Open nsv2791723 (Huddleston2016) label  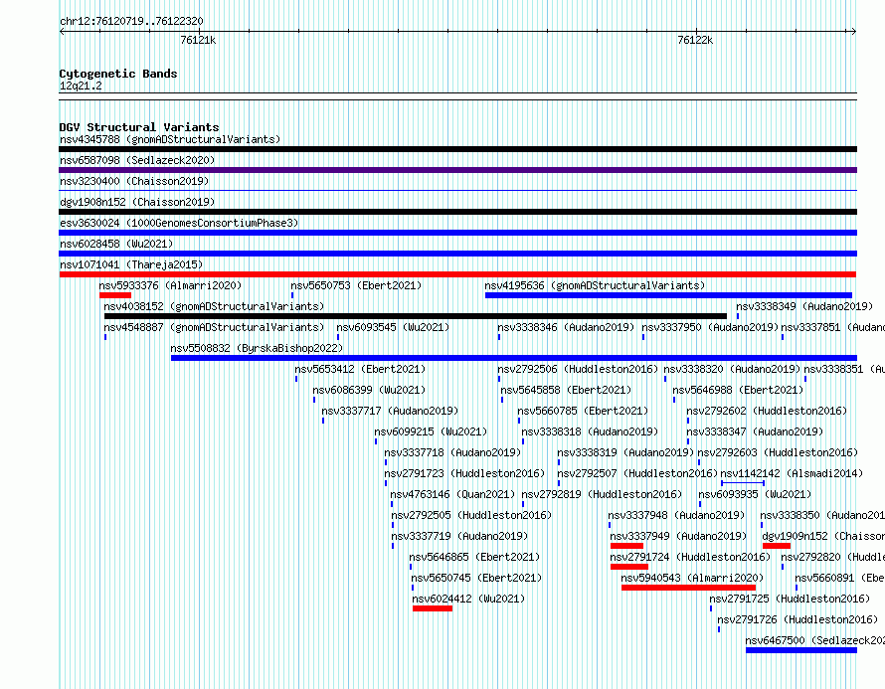(464, 473)
